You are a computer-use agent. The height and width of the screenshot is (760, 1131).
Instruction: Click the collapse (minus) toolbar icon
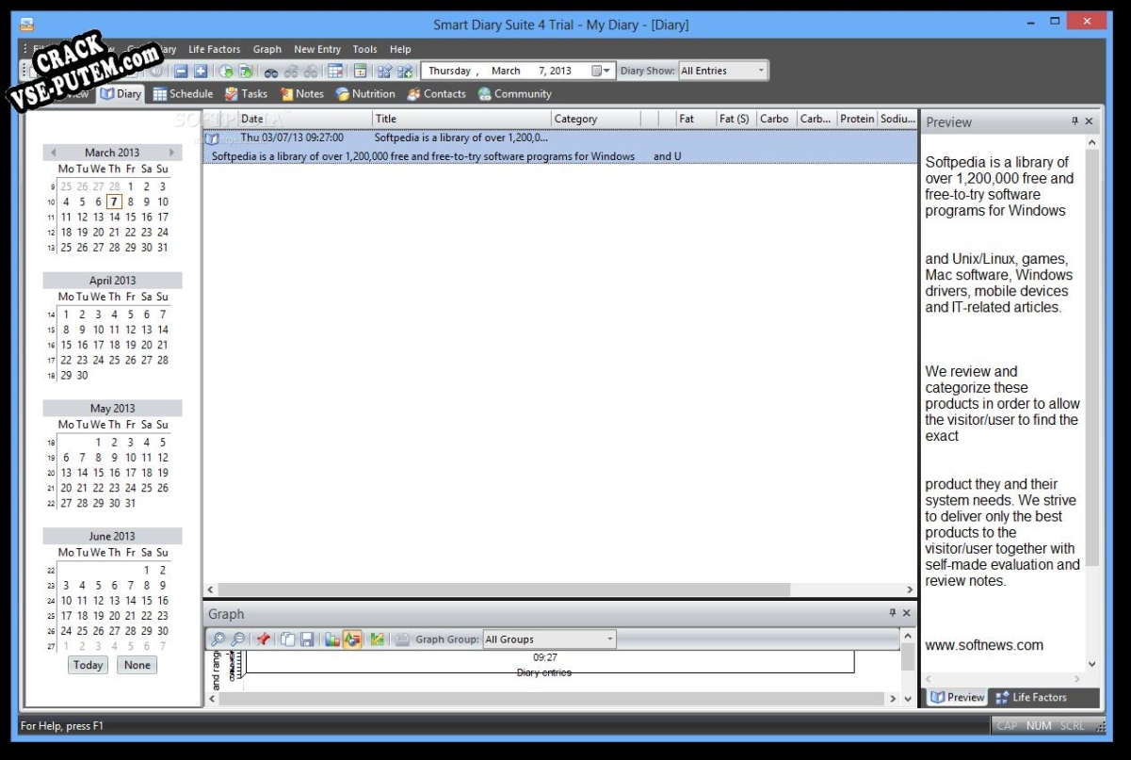click(x=182, y=71)
